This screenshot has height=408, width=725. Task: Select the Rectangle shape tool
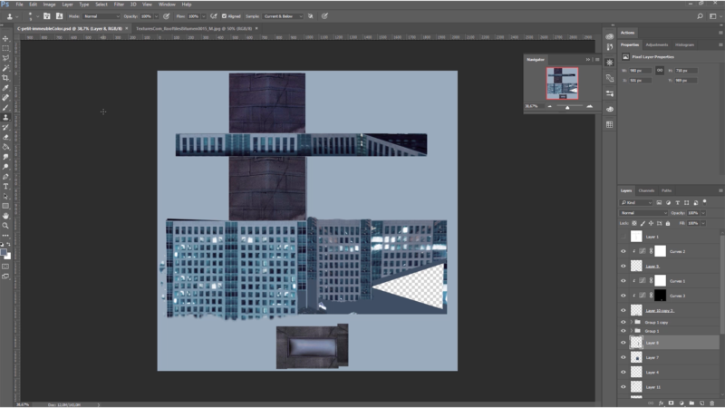click(5, 207)
